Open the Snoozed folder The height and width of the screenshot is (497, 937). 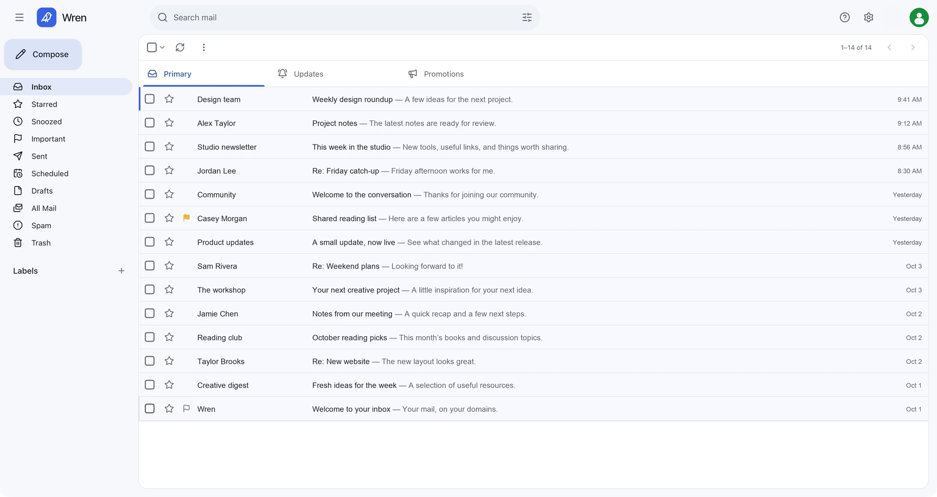pos(66,121)
